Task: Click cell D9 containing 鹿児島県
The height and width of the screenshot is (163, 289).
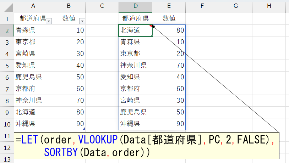Action: [x=136, y=112]
